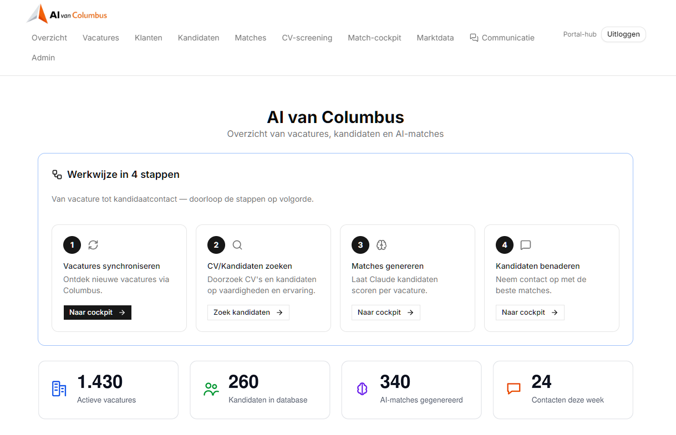Click the Vacatures synchroniseren title
This screenshot has width=676, height=435.
click(111, 266)
